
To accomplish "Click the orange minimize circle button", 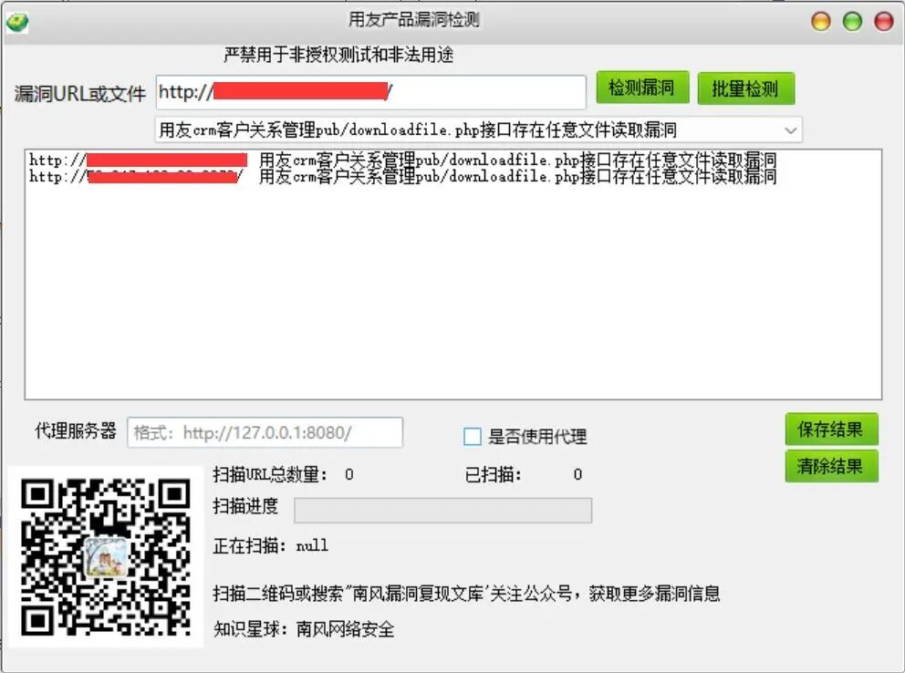I will pos(821,21).
